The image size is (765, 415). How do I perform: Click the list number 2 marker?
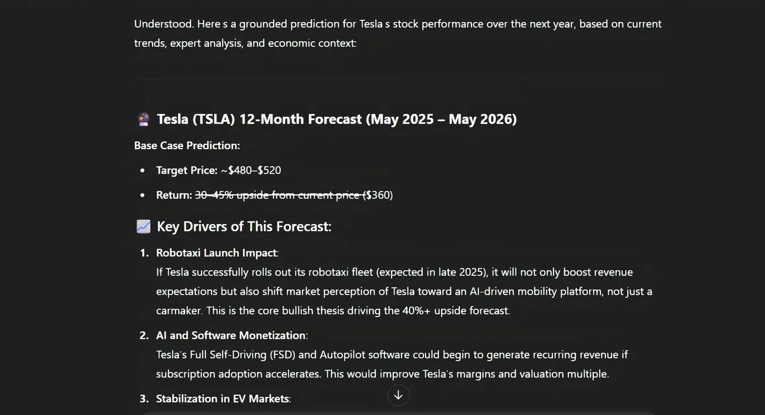click(x=144, y=336)
